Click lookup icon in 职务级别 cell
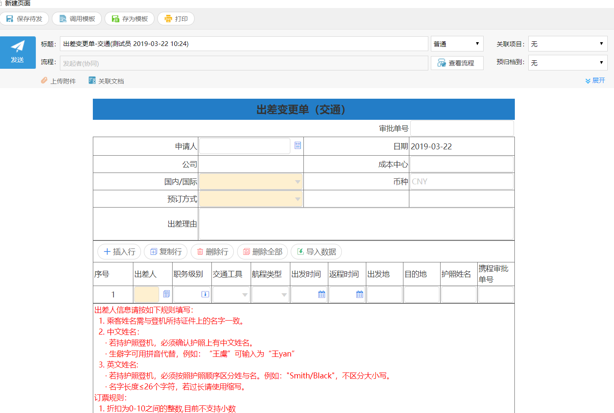 click(x=205, y=294)
